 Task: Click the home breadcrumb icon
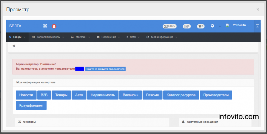(14, 46)
